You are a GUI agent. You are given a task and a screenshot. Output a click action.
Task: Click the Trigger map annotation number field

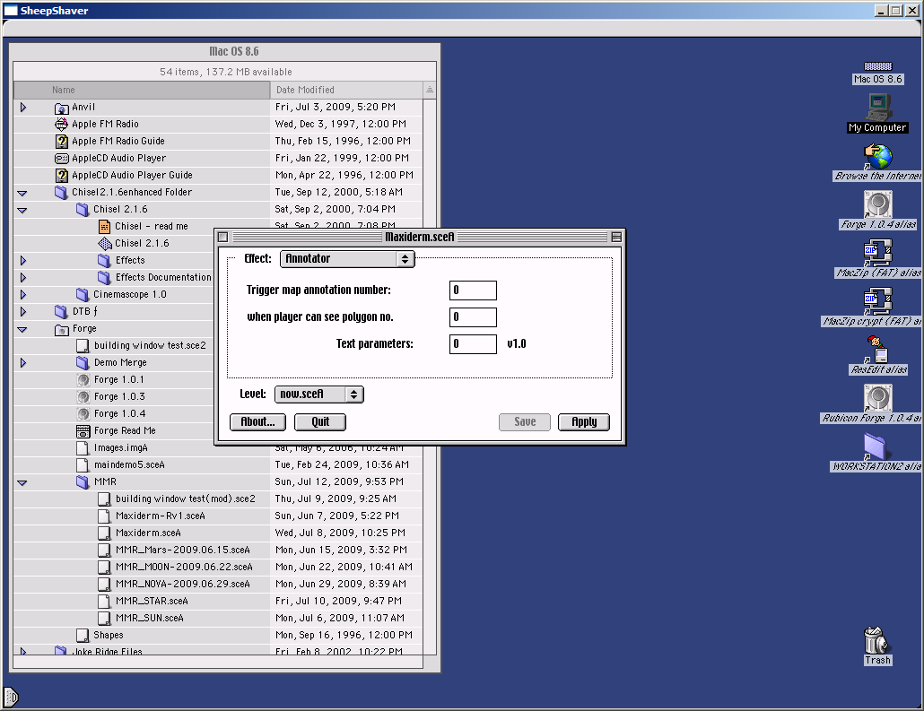(x=473, y=290)
